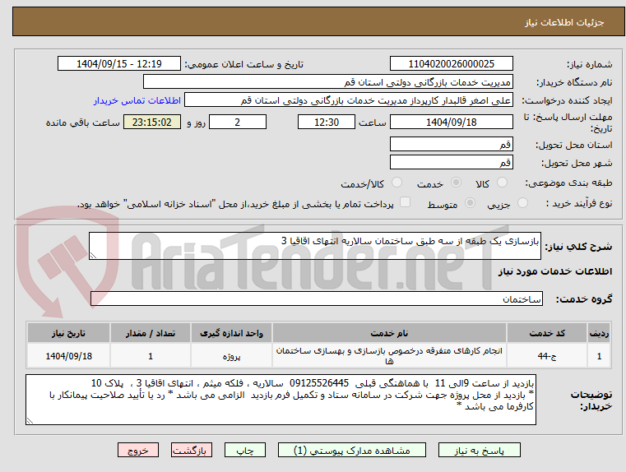Click the ایجاد کننده درخواست field
The height and width of the screenshot is (472, 626).
tap(349, 100)
